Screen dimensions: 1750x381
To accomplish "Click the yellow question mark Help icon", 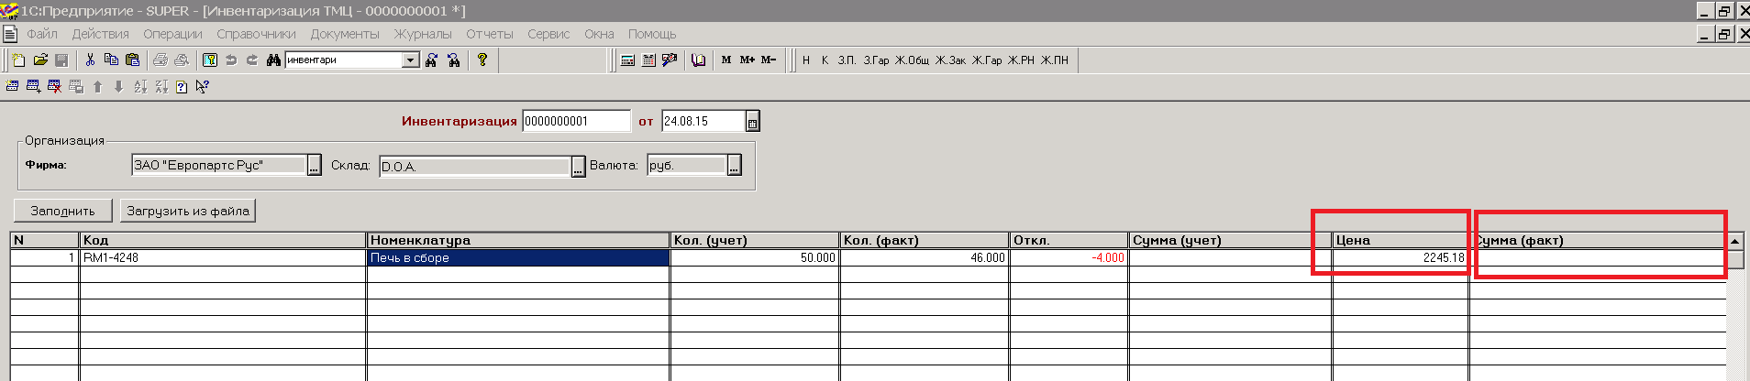I will 482,60.
